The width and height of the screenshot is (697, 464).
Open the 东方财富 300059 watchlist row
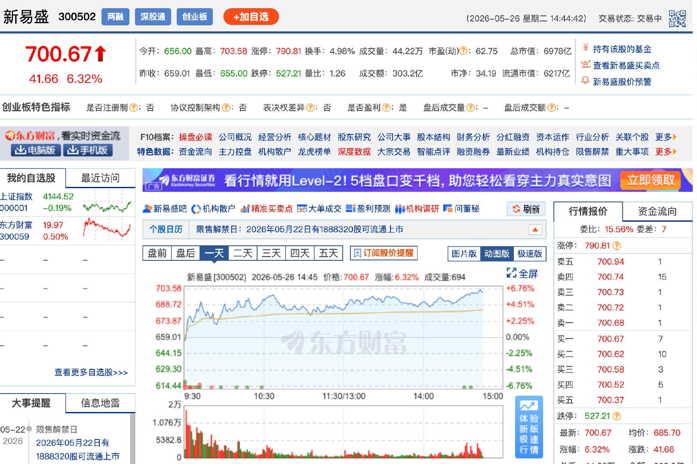68,231
